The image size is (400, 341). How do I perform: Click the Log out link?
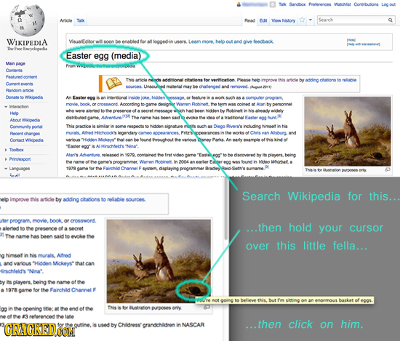click(388, 4)
